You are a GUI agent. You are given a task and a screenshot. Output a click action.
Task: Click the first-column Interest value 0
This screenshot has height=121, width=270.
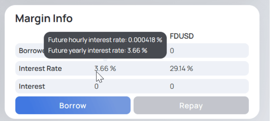96,86
